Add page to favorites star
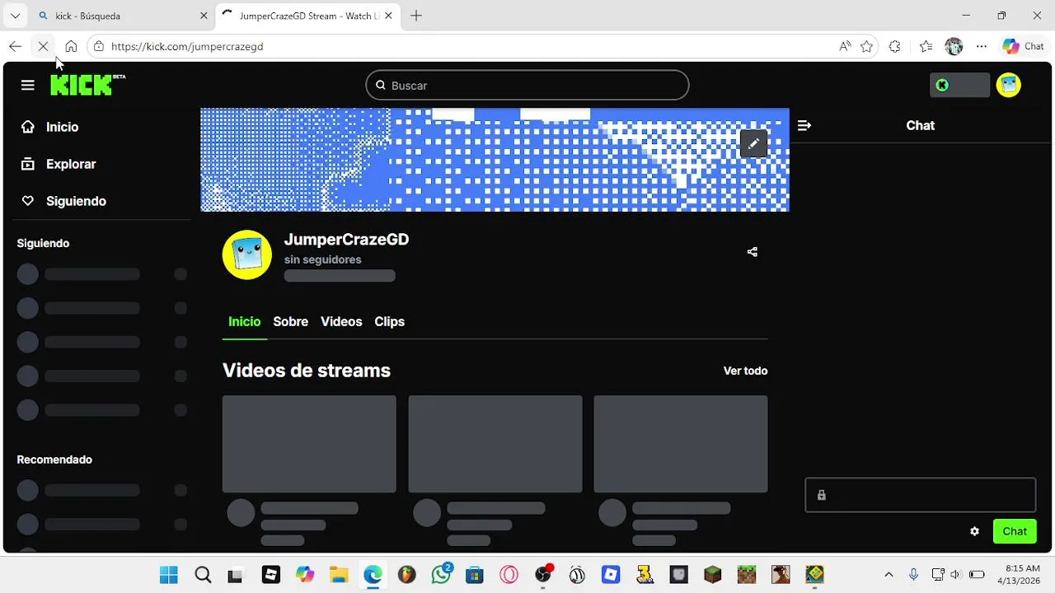1055x593 pixels. tap(866, 46)
